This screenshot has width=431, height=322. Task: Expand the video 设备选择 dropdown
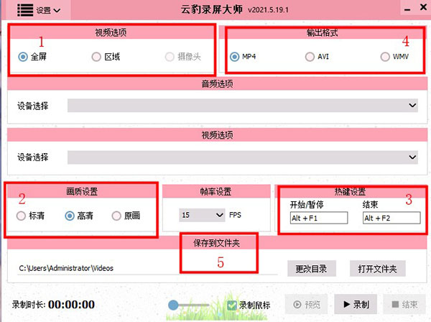tap(243, 157)
